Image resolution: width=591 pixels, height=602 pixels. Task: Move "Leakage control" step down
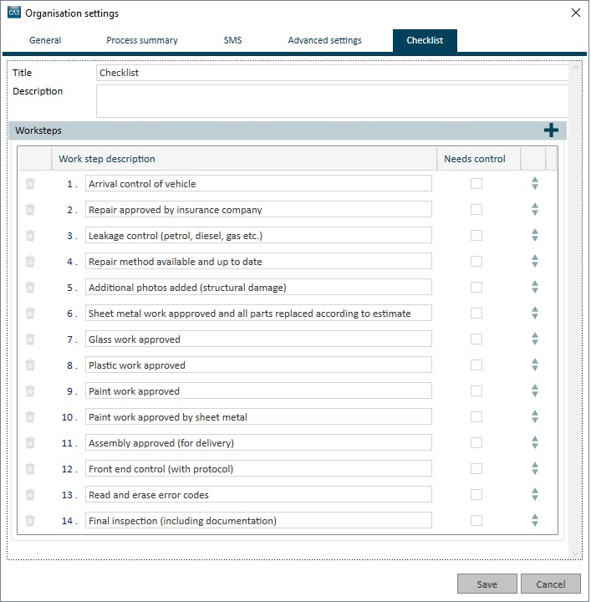tap(535, 239)
